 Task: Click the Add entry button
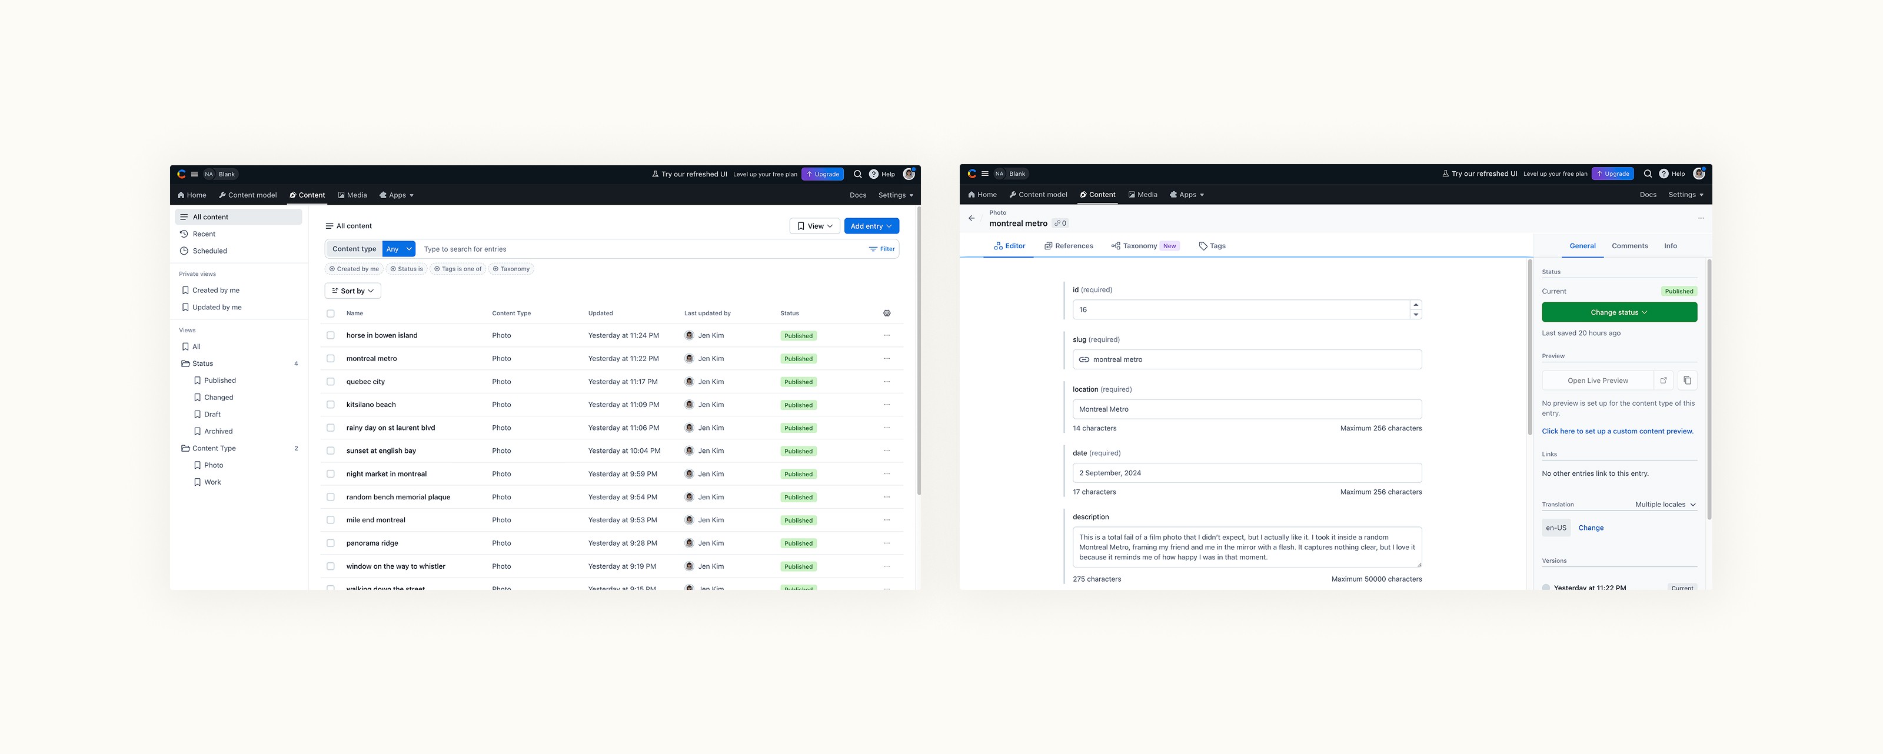pos(871,226)
